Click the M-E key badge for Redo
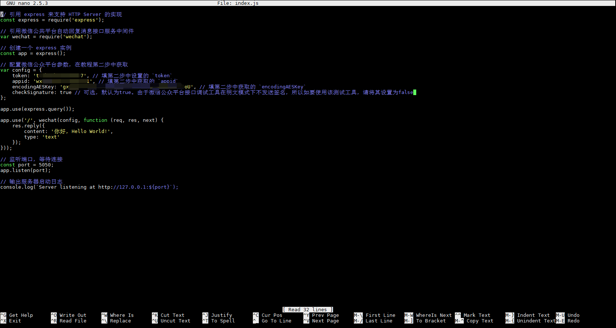 [x=560, y=321]
